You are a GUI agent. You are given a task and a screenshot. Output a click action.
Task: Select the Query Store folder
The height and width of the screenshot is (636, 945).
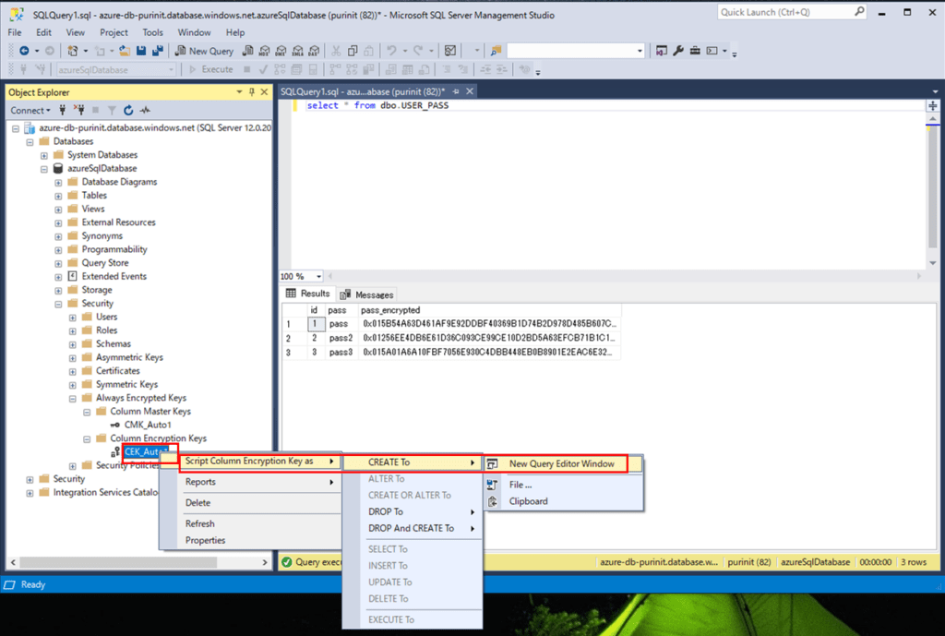point(105,263)
